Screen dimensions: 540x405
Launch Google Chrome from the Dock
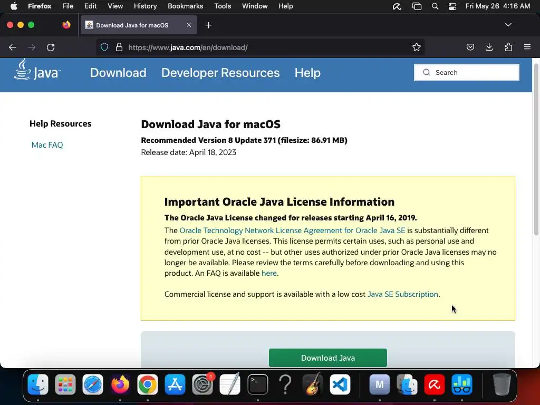pos(148,384)
